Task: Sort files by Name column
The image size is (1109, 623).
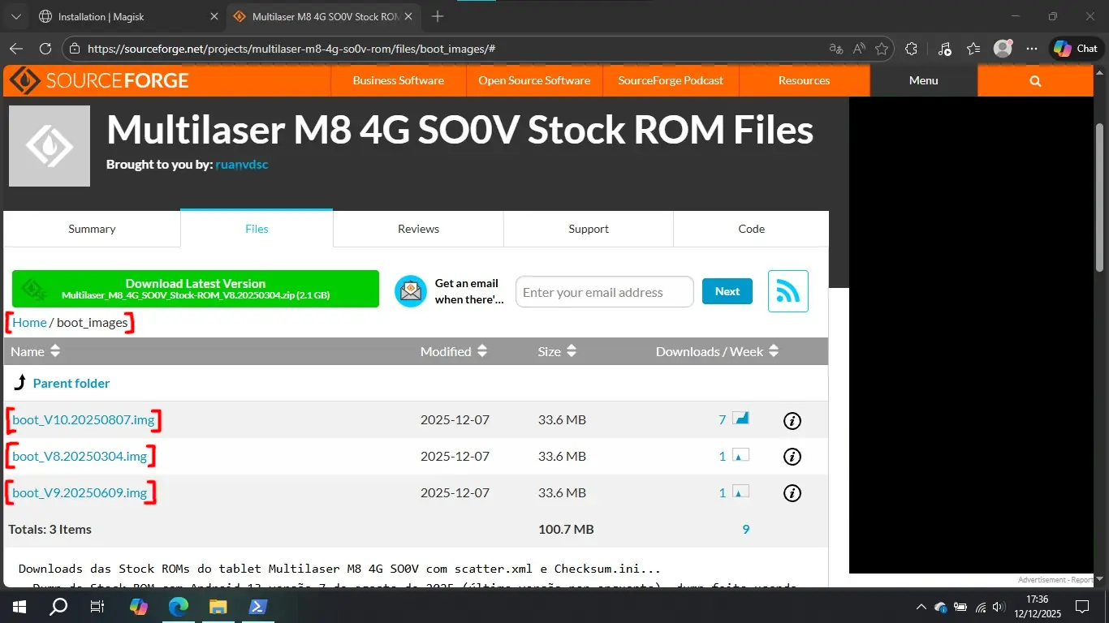Action: pos(36,351)
